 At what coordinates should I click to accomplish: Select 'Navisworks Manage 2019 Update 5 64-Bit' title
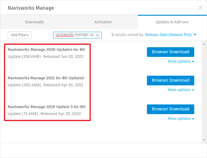47,107
